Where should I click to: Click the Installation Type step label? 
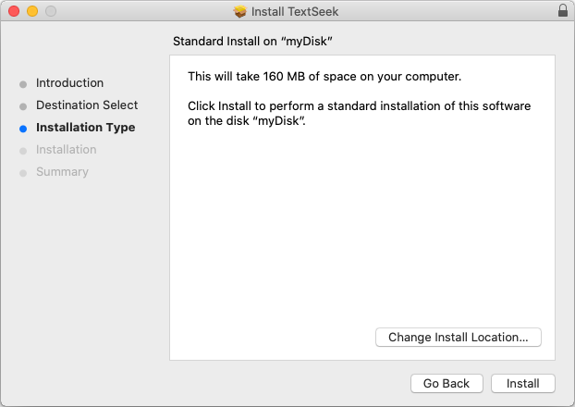tap(85, 128)
